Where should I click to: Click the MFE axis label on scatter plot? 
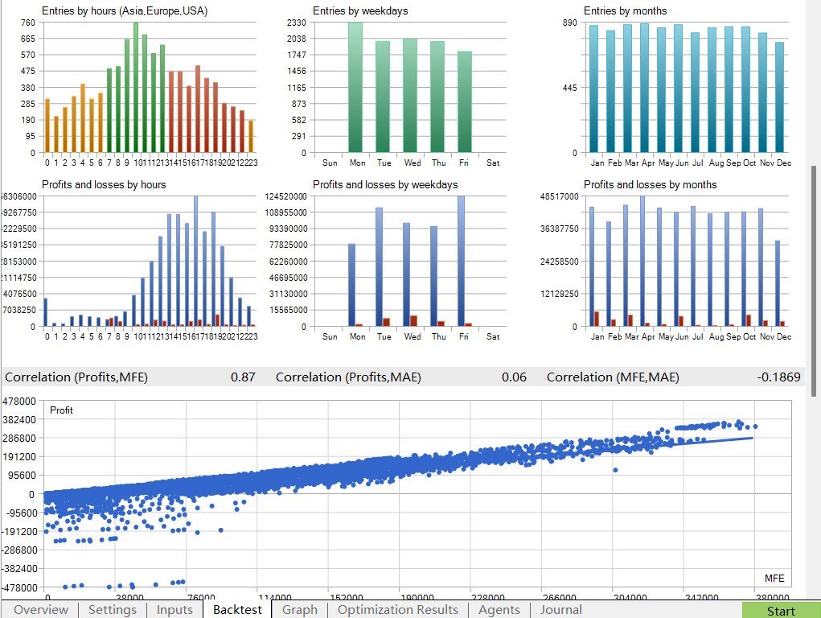pyautogui.click(x=774, y=578)
